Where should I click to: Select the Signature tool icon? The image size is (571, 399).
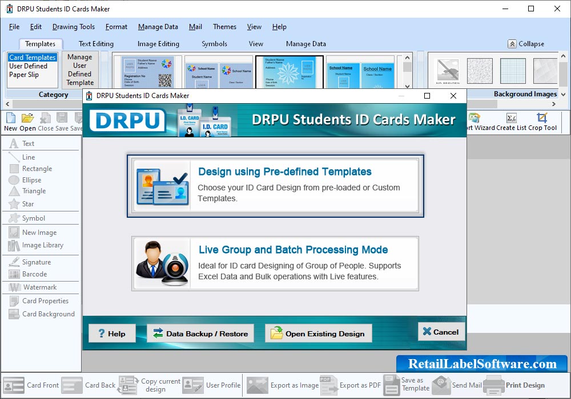(14, 262)
